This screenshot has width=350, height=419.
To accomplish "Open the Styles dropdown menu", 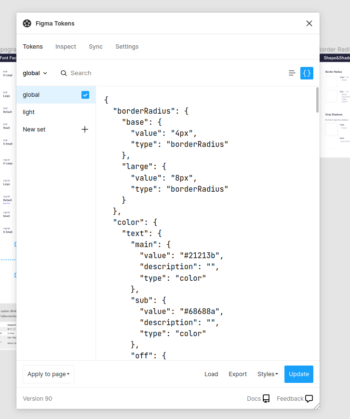I will coord(268,374).
